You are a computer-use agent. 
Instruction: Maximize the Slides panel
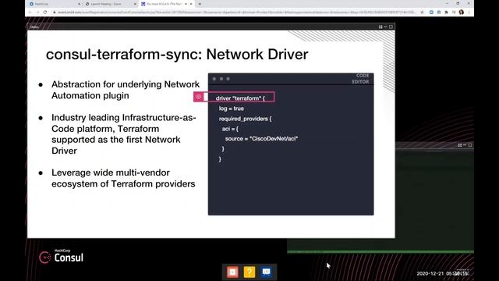click(x=391, y=27)
